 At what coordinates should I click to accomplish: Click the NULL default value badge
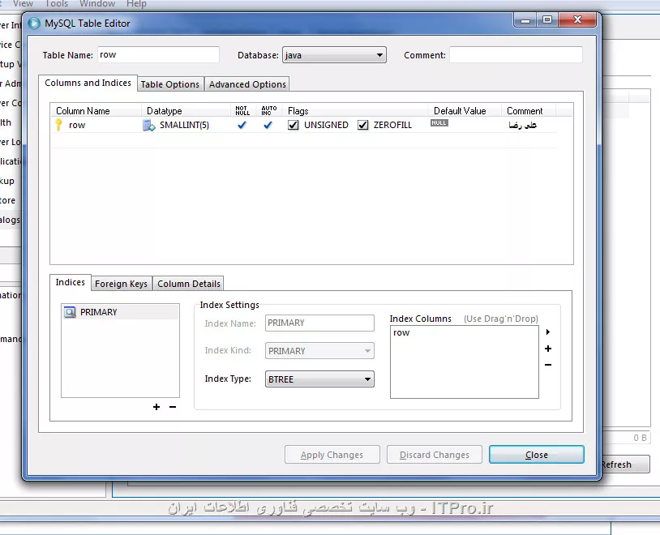439,123
